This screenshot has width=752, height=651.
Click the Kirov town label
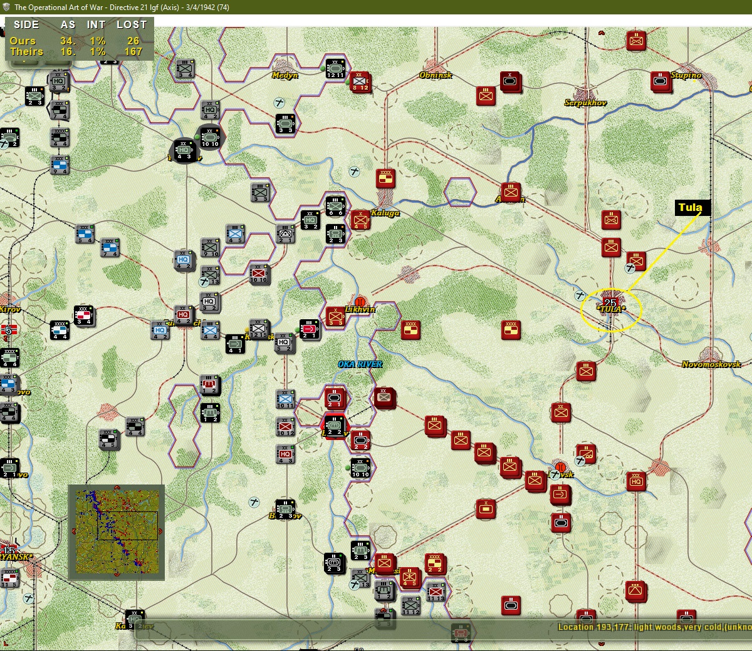click(x=10, y=309)
